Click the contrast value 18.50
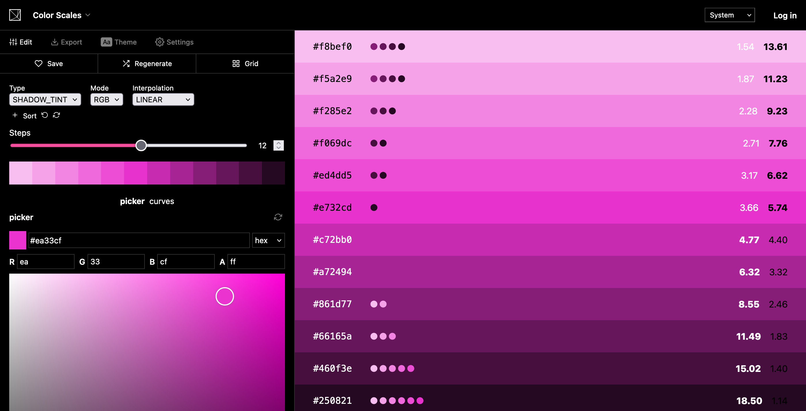This screenshot has height=411, width=806. pyautogui.click(x=749, y=400)
